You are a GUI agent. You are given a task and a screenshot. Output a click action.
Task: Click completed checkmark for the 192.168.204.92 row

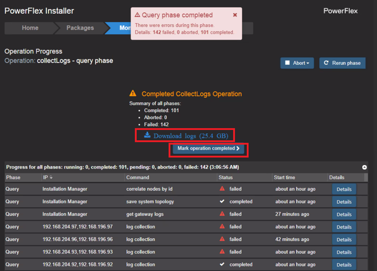point(222,264)
